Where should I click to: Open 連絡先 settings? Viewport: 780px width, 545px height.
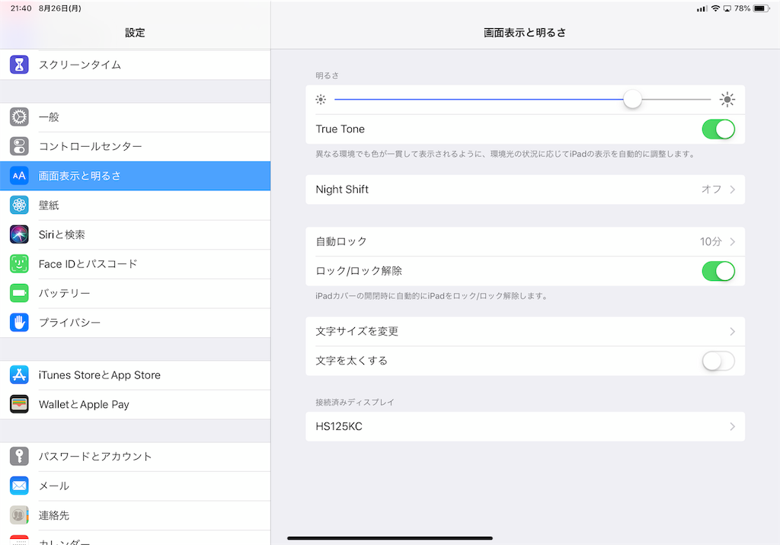pyautogui.click(x=136, y=515)
